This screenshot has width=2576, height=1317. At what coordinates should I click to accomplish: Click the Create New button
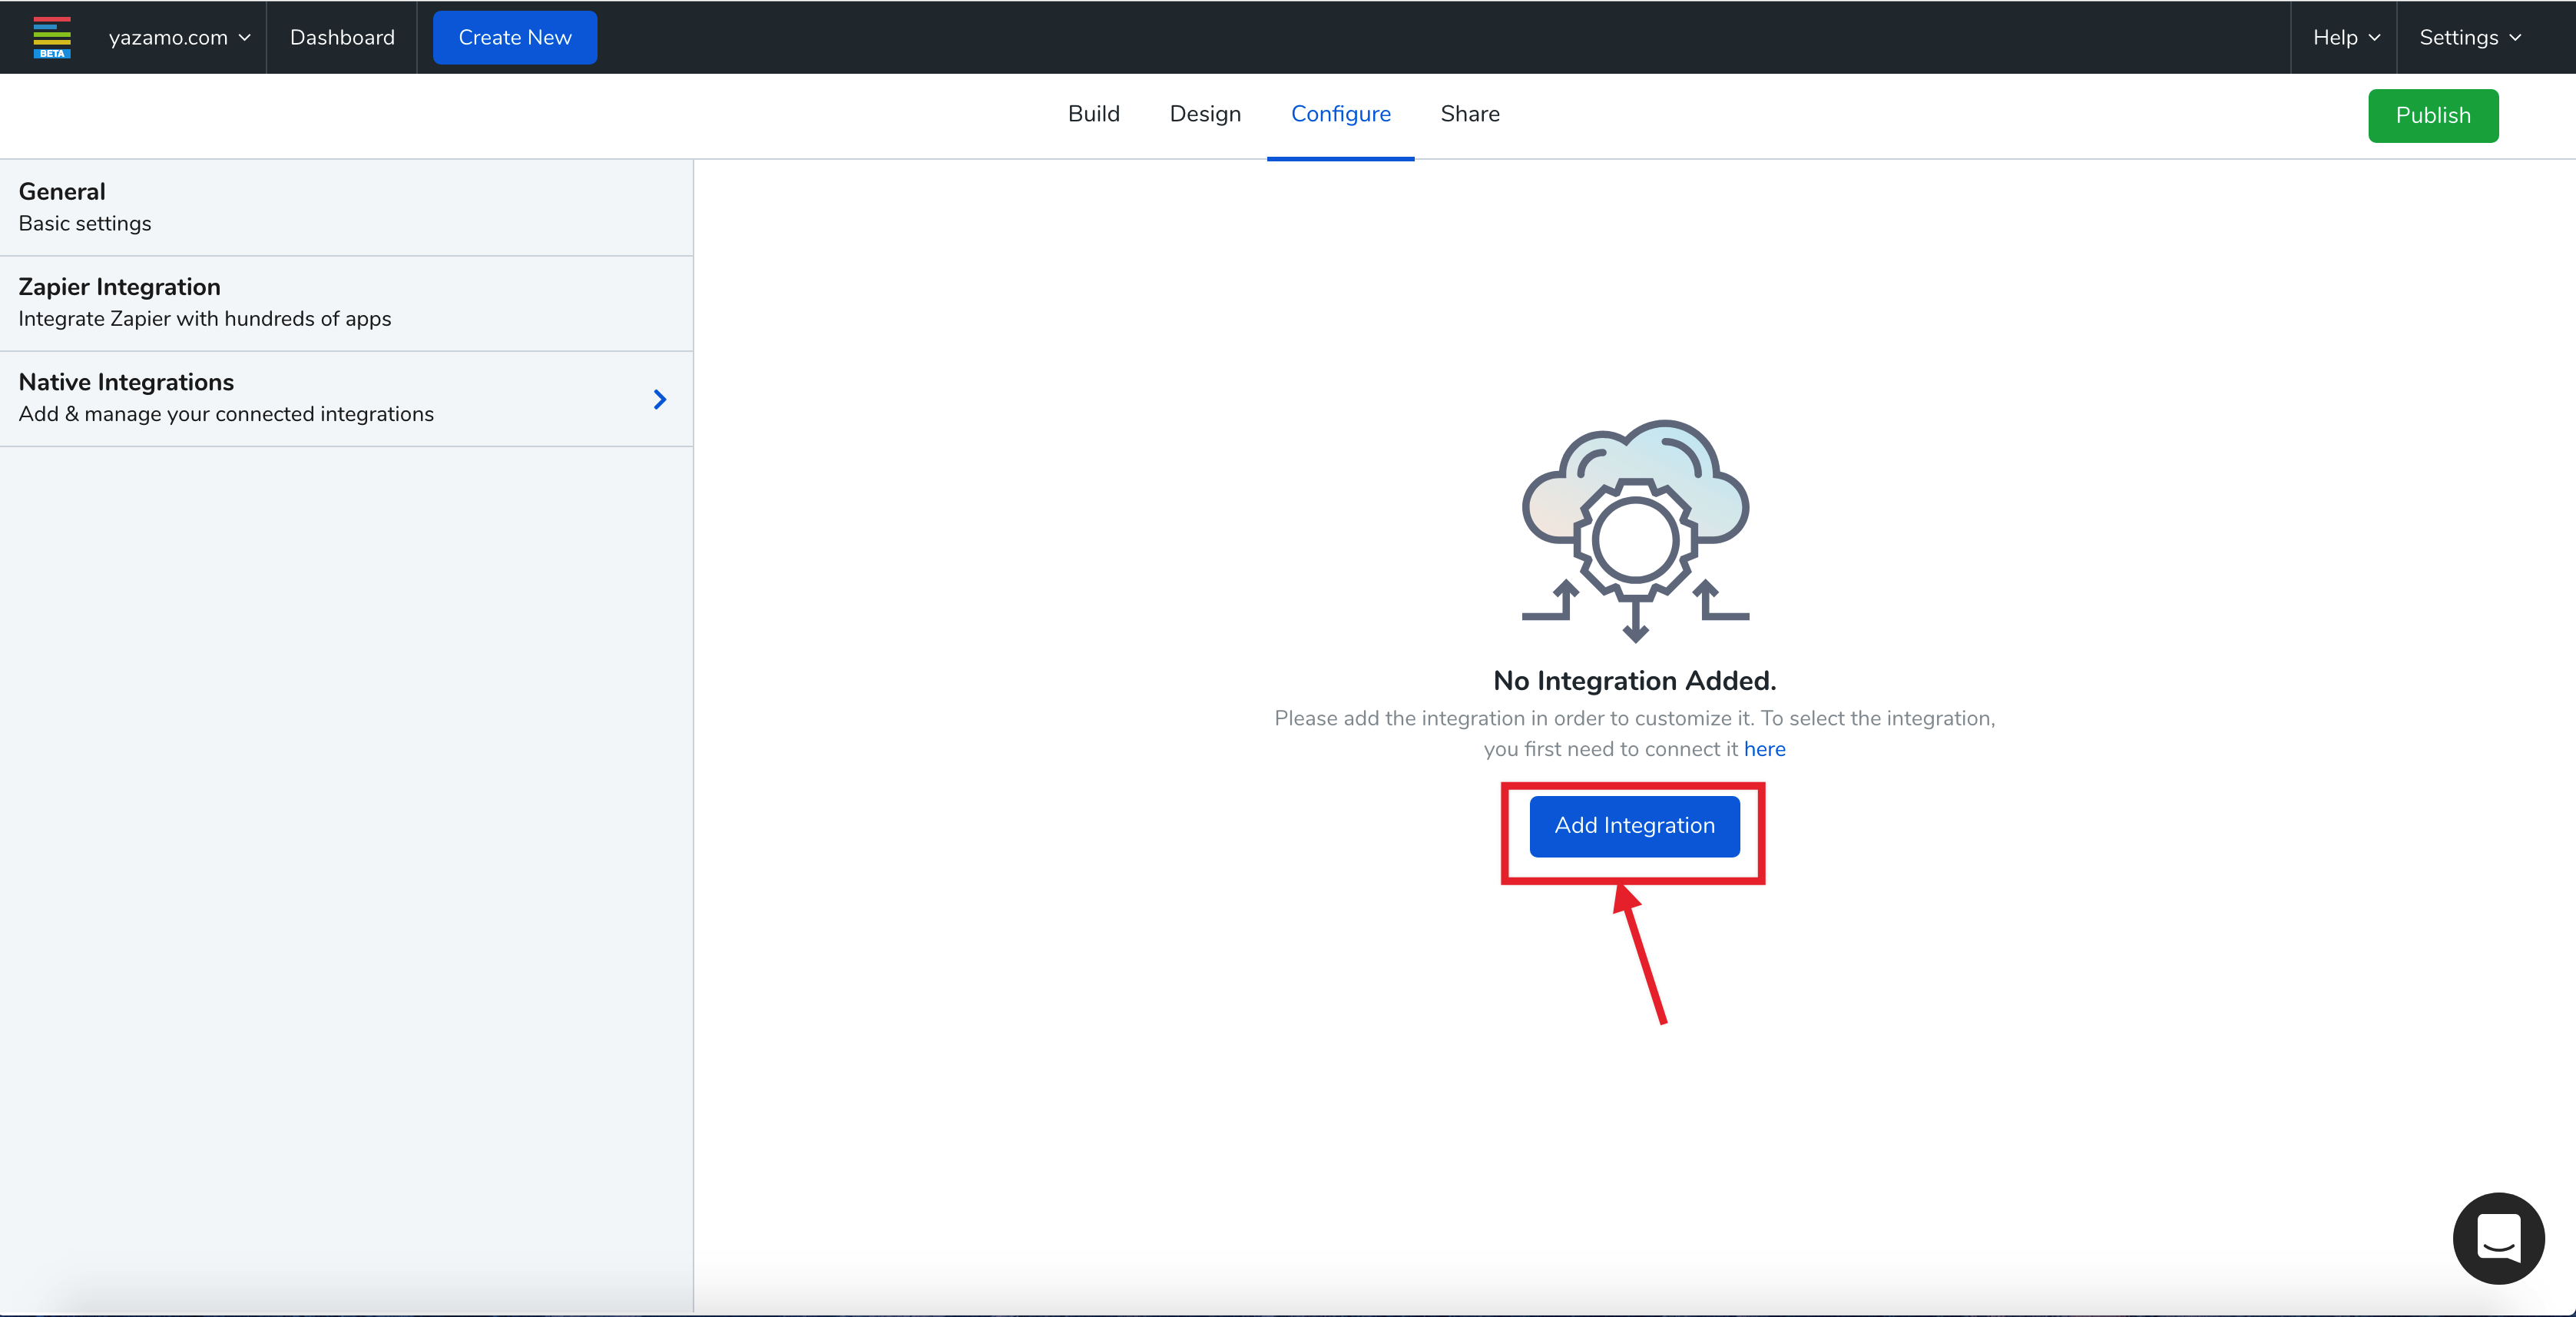515,37
